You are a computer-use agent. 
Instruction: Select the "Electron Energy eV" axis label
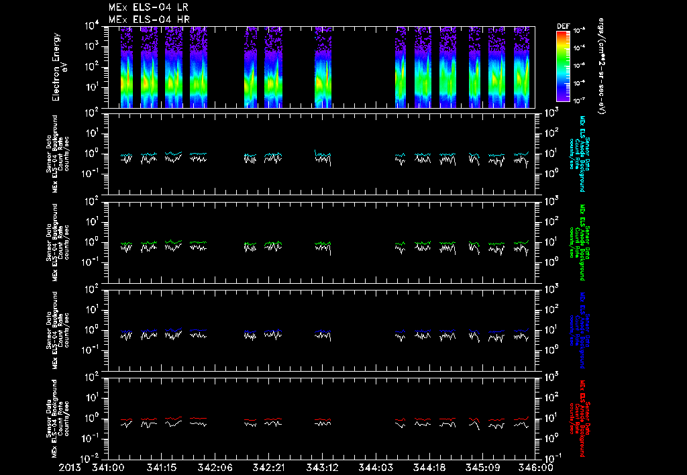pyautogui.click(x=59, y=66)
